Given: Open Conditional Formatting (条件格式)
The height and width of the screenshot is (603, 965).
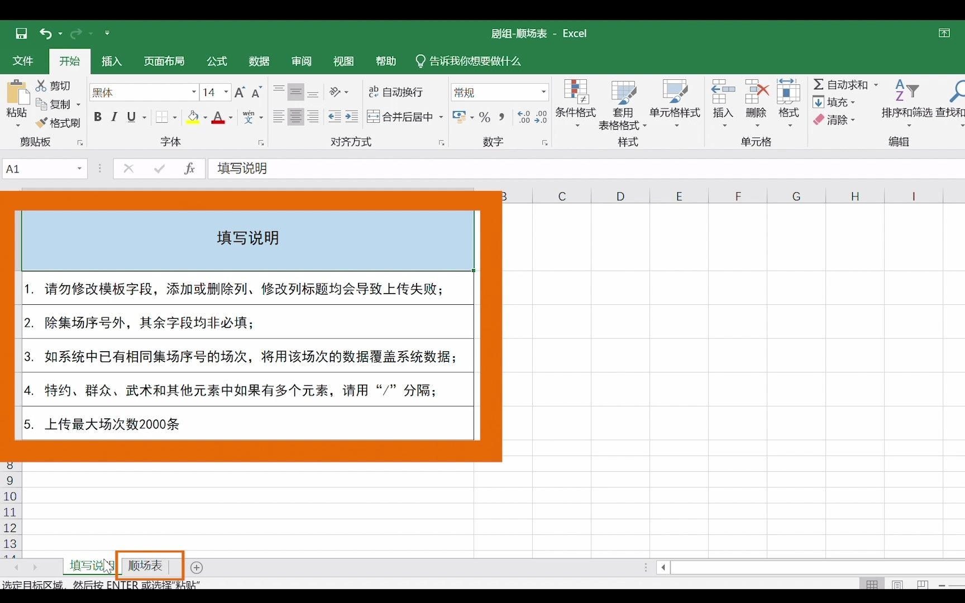Looking at the screenshot, I should click(x=576, y=104).
